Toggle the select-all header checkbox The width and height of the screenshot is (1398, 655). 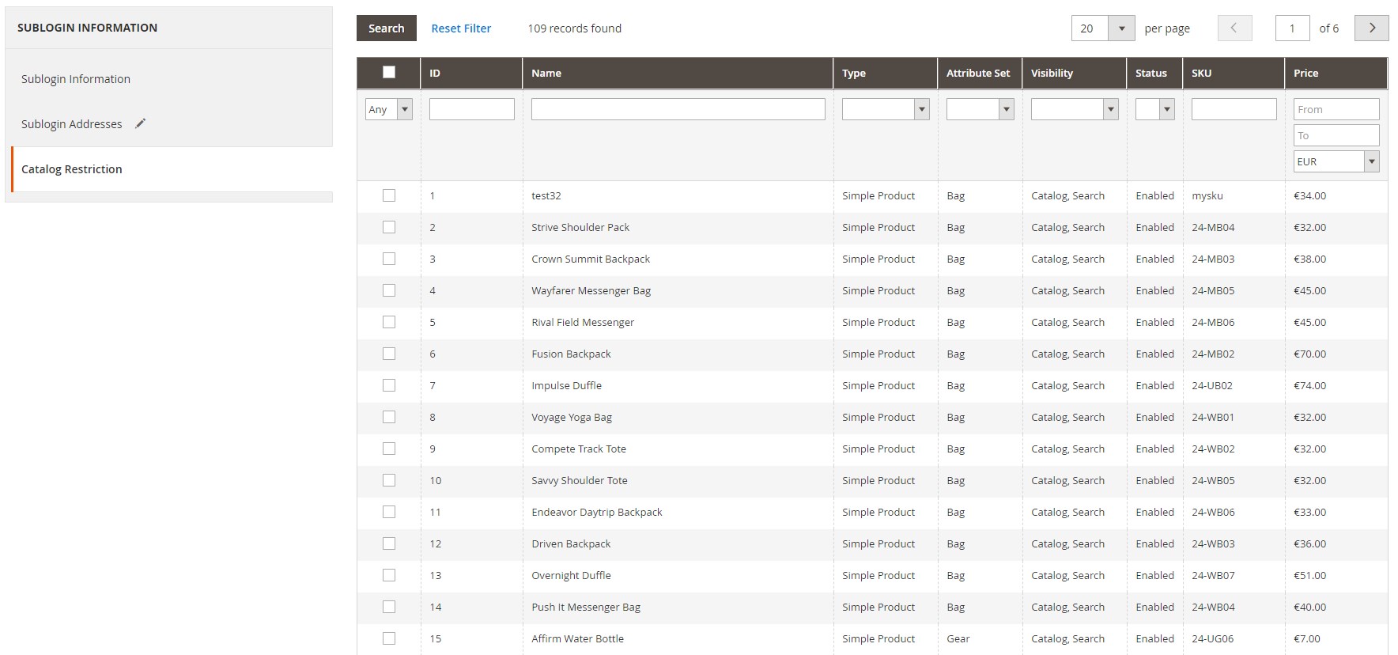pyautogui.click(x=389, y=72)
